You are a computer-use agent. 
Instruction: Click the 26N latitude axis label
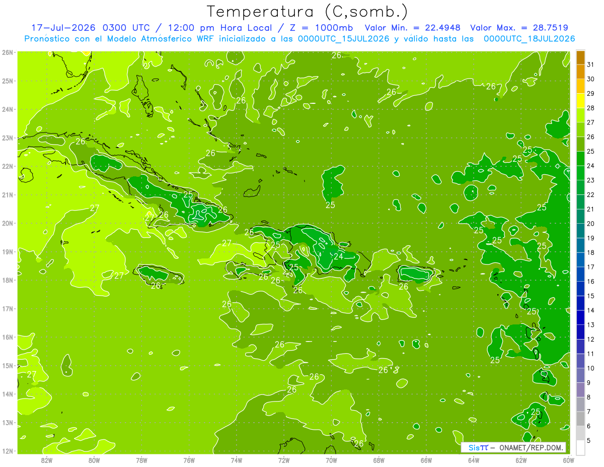pos(8,52)
